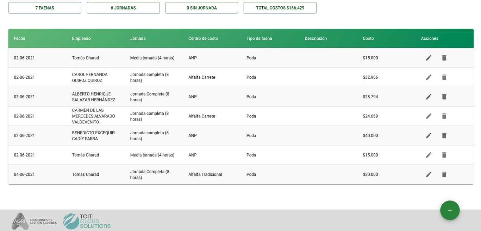Image resolution: width=481 pixels, height=231 pixels.
Task: Click the Costo column header
Action: (368, 39)
